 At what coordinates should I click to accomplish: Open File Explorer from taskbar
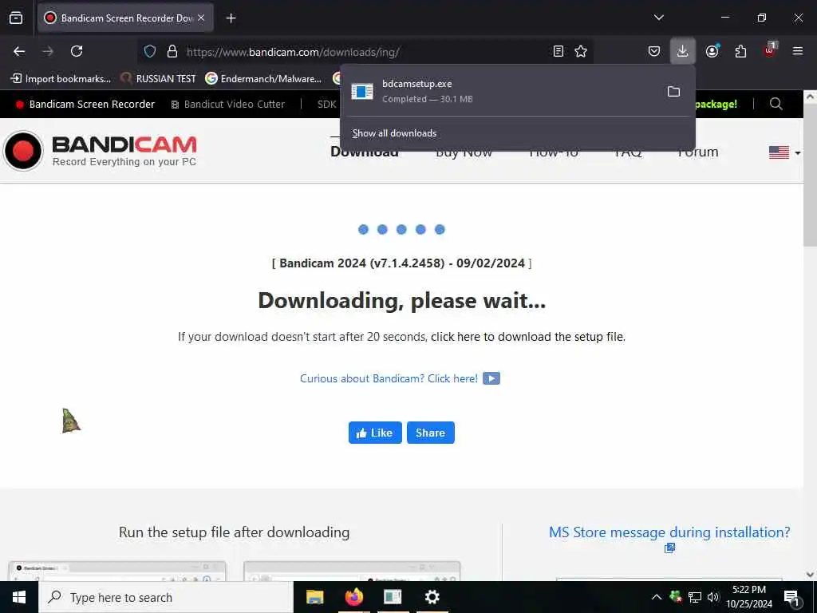pos(314,597)
